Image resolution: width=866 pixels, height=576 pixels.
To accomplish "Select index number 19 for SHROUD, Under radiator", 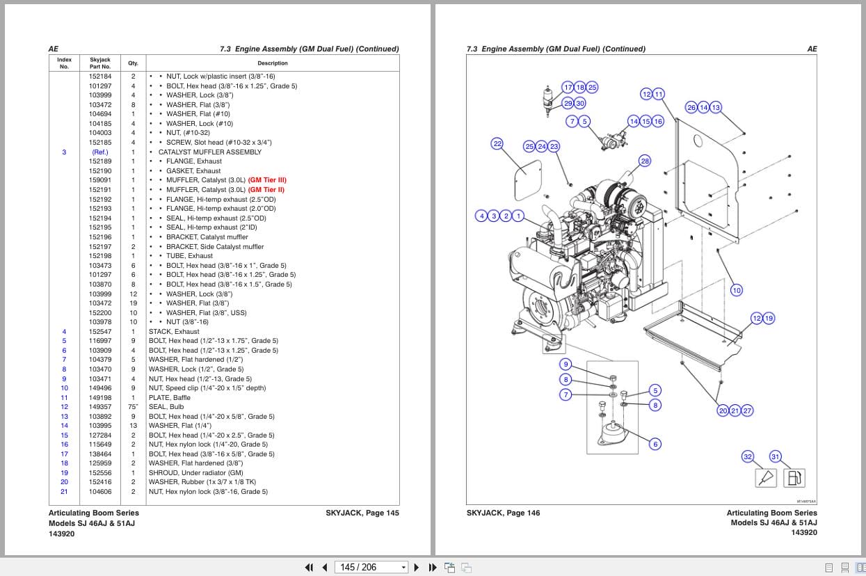I will pyautogui.click(x=64, y=472).
